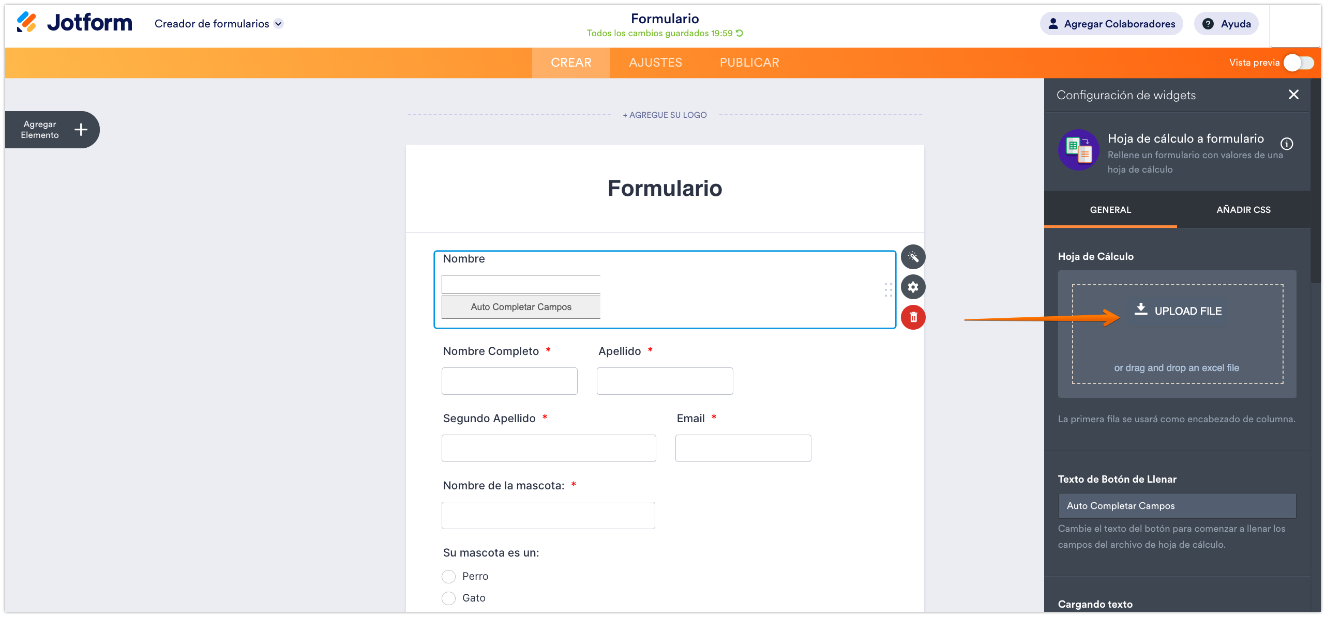
Task: Toggle the Vista previa switch
Action: [1299, 63]
